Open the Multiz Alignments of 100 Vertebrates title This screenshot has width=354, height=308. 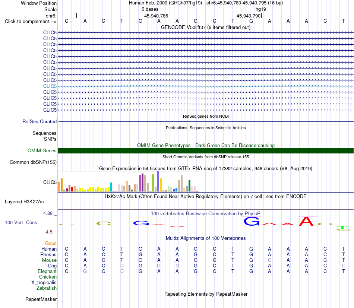tap(206, 238)
